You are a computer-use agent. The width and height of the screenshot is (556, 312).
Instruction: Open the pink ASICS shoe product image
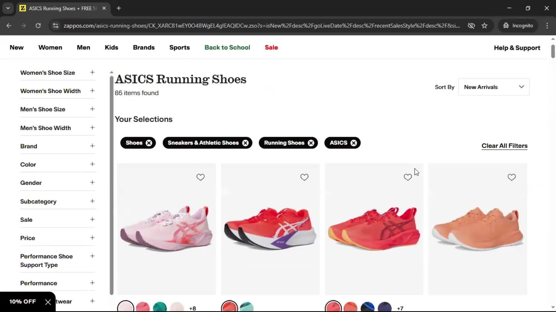[167, 229]
